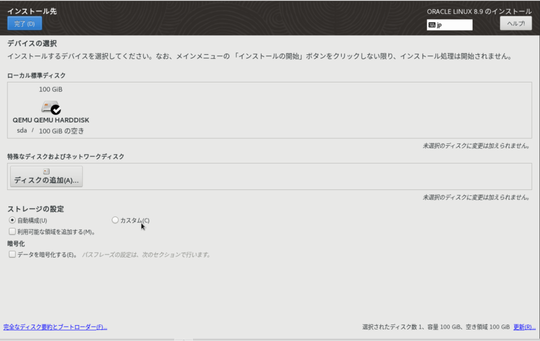Click the 100 GiB capacity label above the disk
This screenshot has height=341, width=540.
50,89
